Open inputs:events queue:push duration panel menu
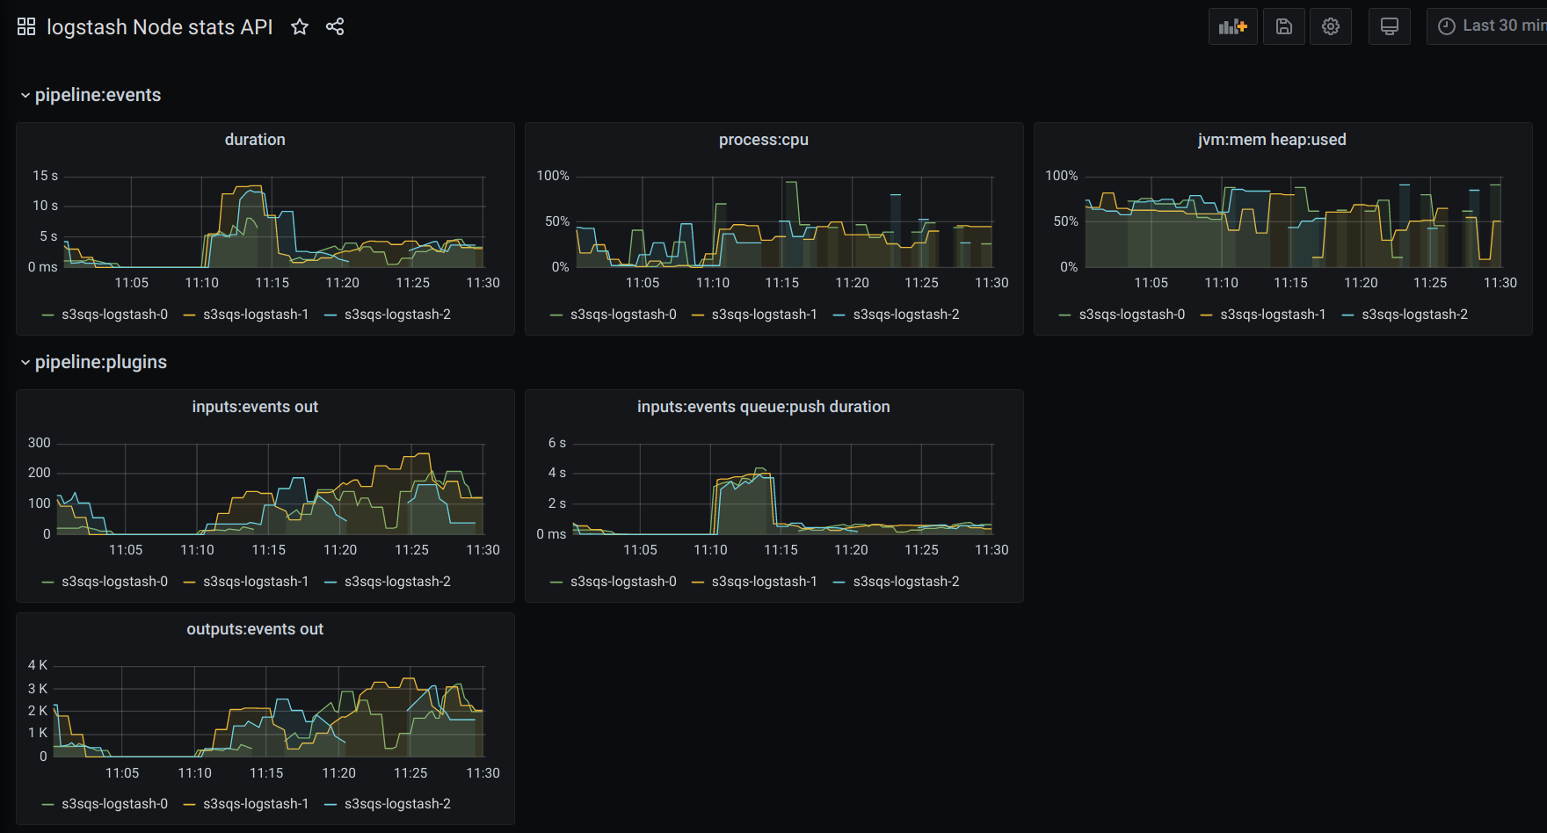This screenshot has height=833, width=1547. pyautogui.click(x=764, y=407)
